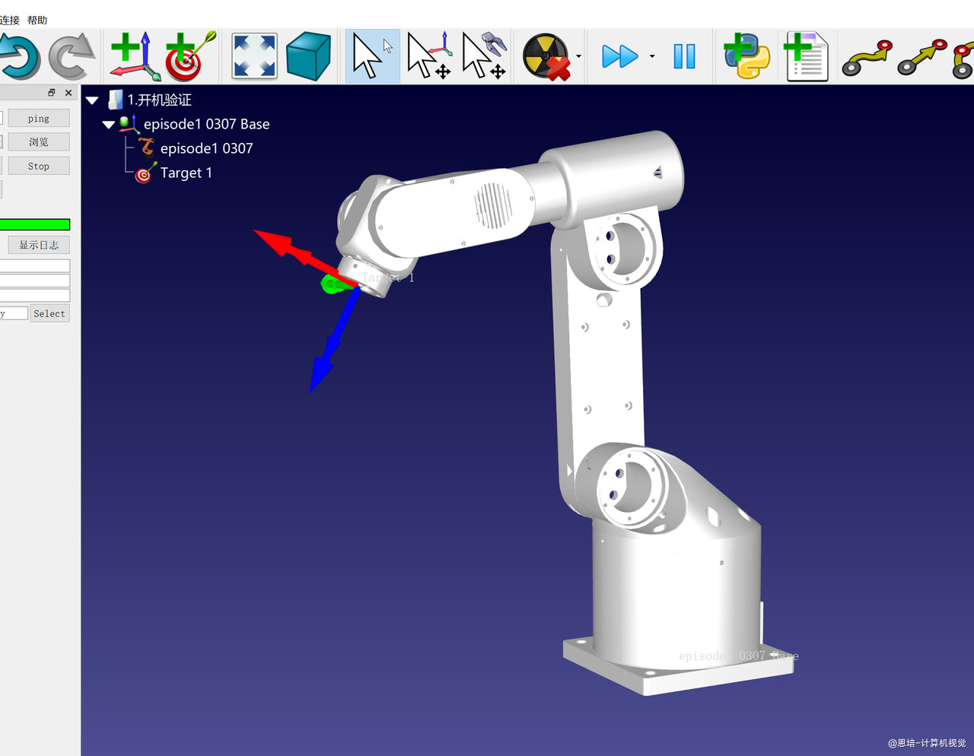The image size is (974, 756).
Task: Choose the Move robot tools cursor
Action: pos(485,56)
